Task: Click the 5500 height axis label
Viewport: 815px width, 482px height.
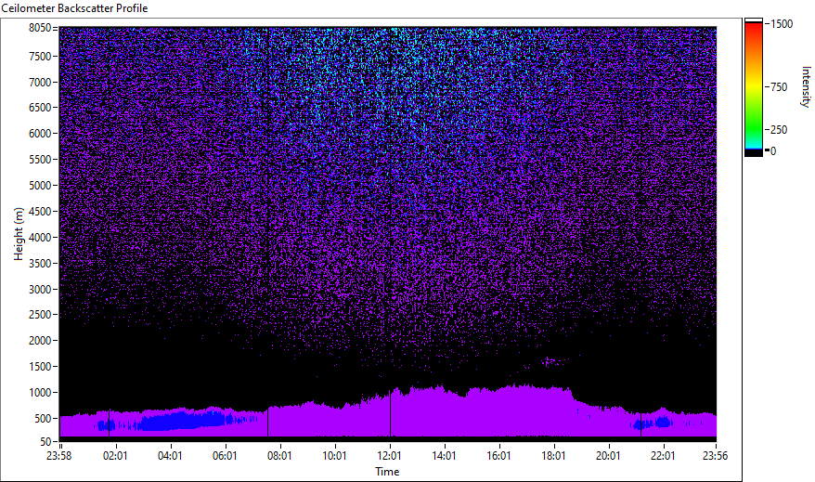Action: tap(40, 160)
